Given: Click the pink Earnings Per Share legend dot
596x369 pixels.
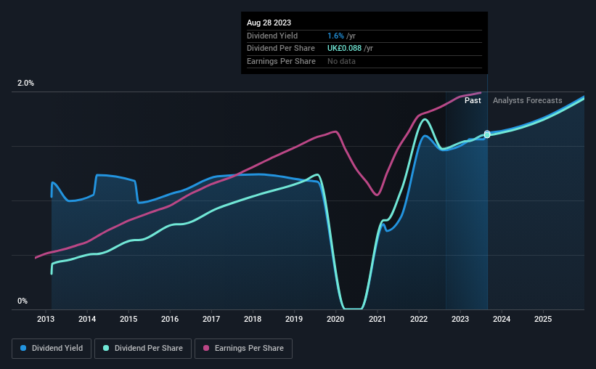Looking at the screenshot, I should coord(206,348).
